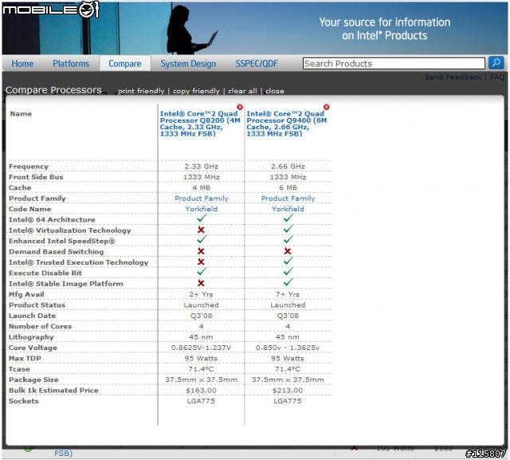Click Q8200 Execute Disable Bit check mark
This screenshot has height=460, width=510.
coord(202,272)
